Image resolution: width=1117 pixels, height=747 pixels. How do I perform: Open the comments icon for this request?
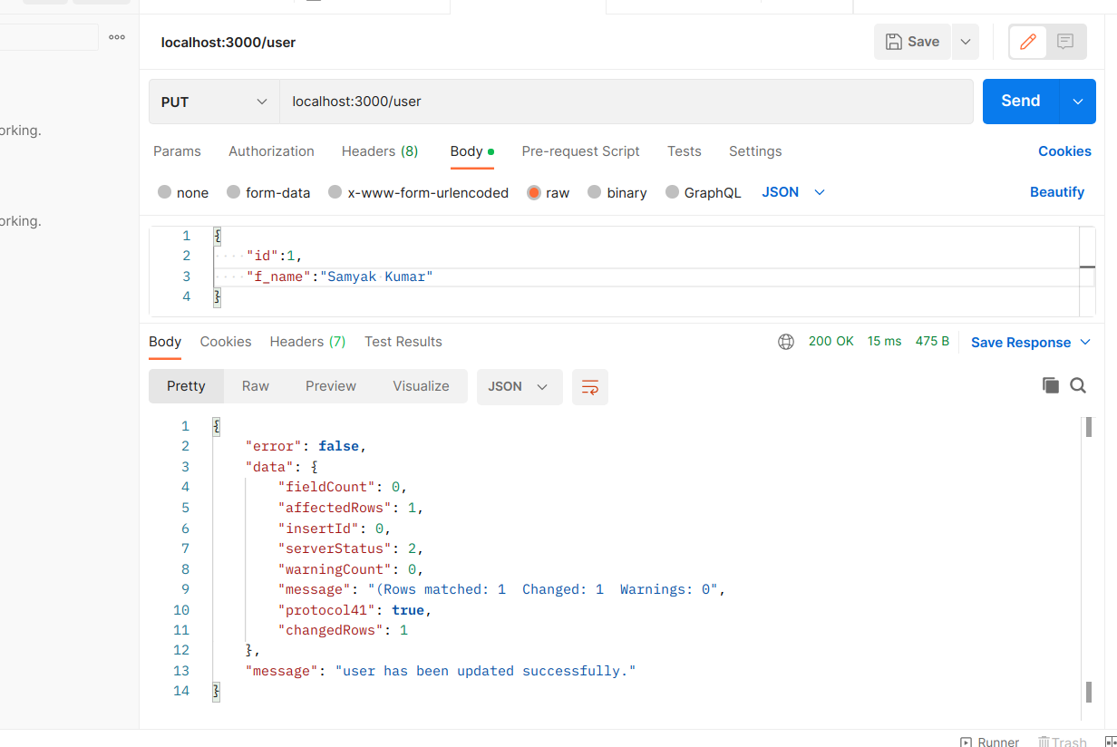pos(1066,41)
